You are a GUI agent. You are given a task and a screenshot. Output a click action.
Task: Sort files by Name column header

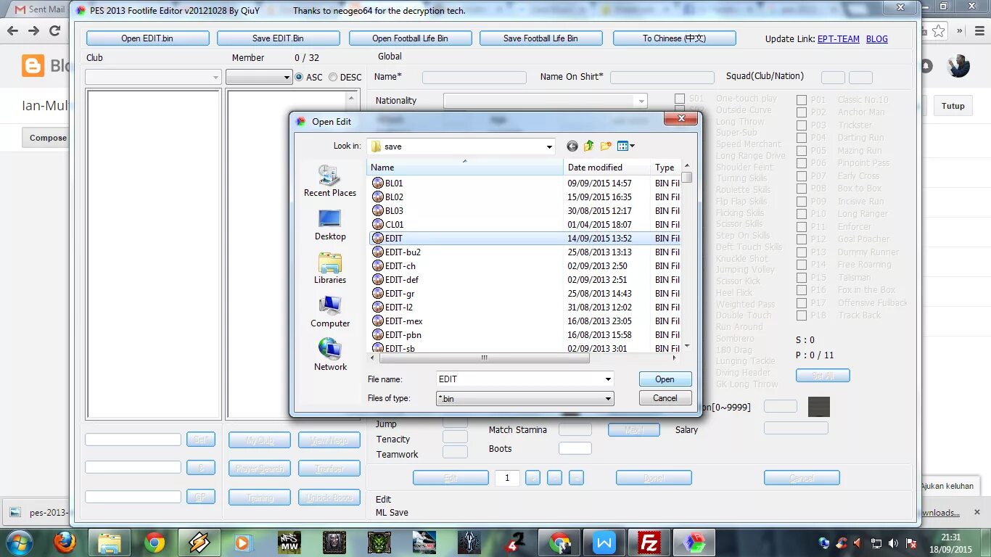point(465,168)
